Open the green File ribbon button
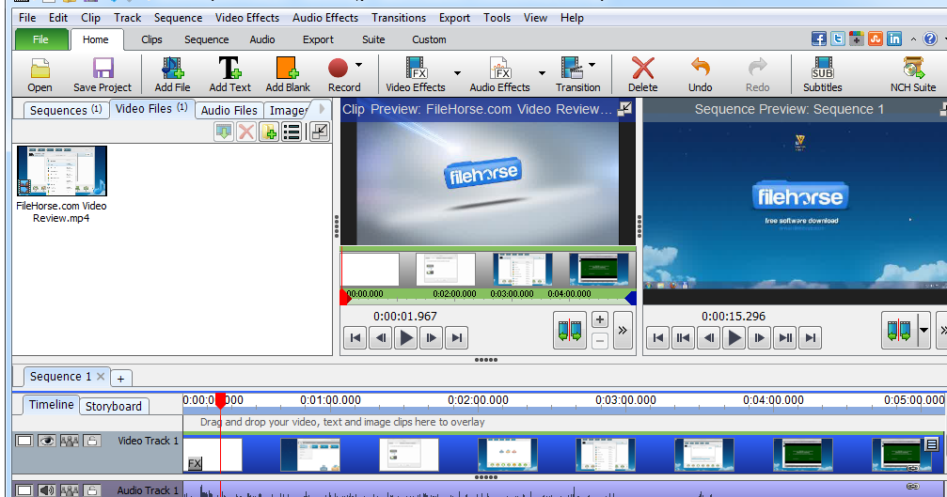 point(41,39)
